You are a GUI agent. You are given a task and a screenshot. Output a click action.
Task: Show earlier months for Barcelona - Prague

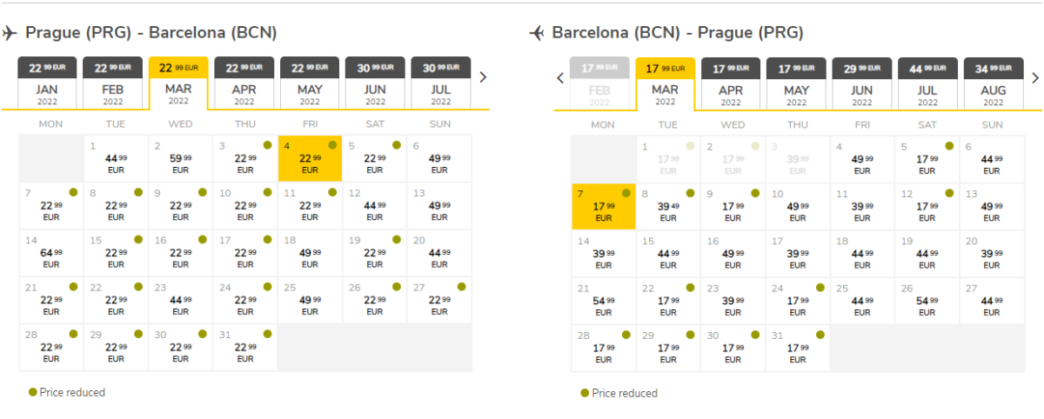click(560, 77)
